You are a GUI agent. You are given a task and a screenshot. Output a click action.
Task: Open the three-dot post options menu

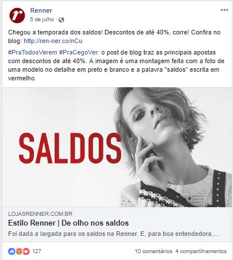tap(224, 10)
